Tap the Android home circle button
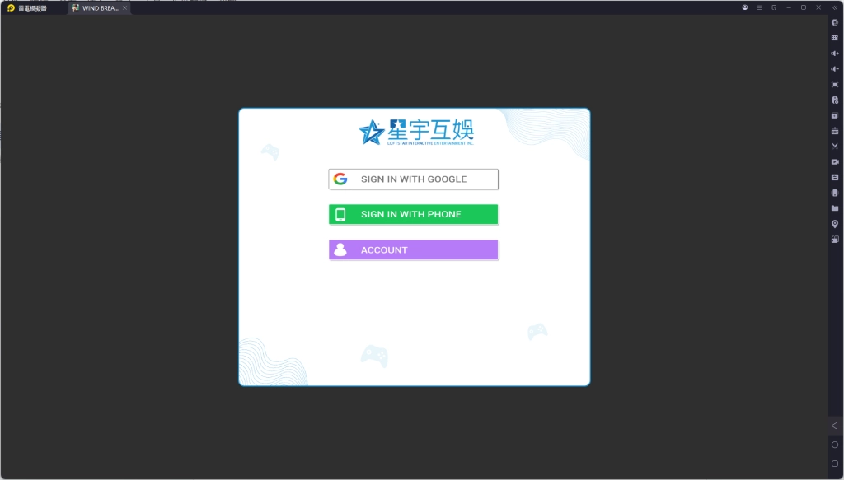Viewport: 844px width, 480px height. tap(835, 445)
